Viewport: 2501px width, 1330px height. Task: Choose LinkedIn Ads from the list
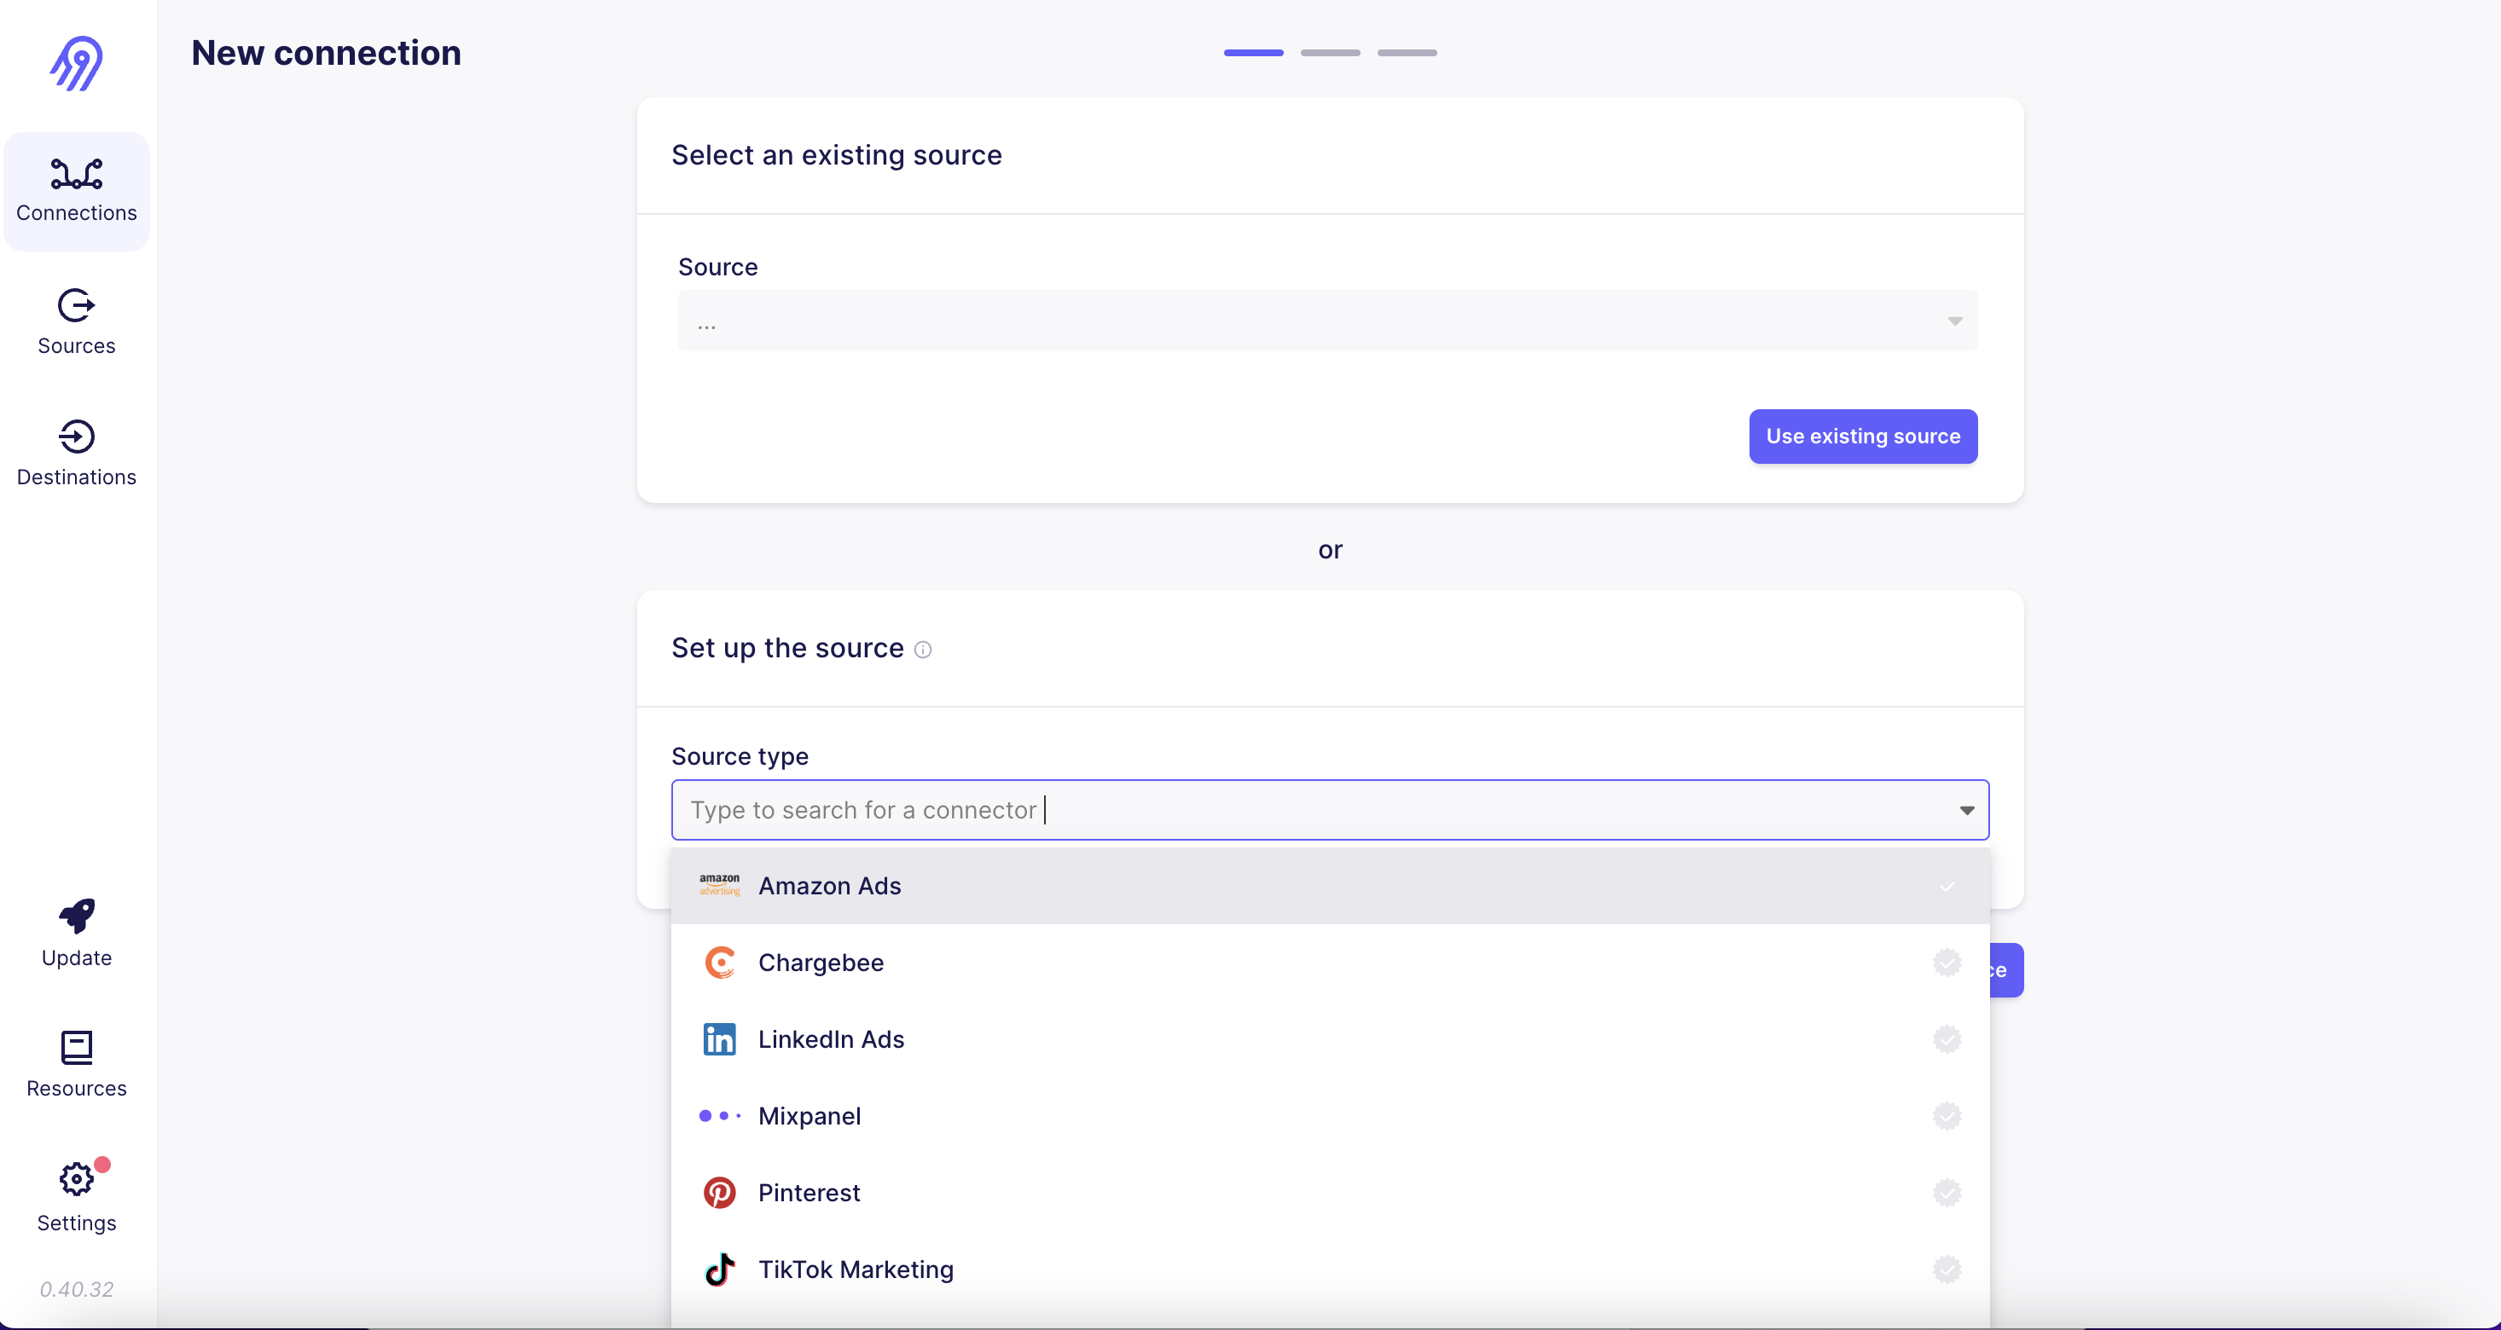tap(1330, 1039)
